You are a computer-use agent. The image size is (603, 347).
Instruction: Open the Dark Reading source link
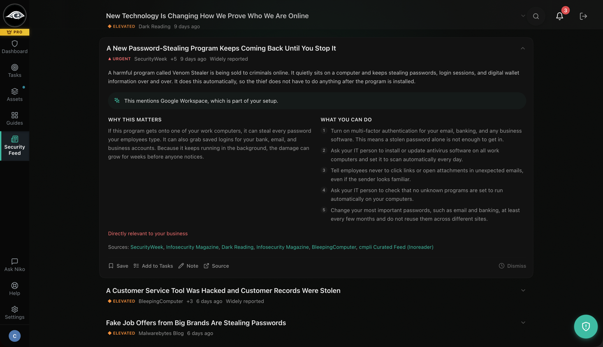click(x=237, y=247)
